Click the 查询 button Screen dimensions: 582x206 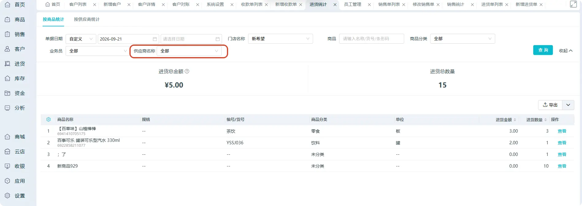[543, 50]
